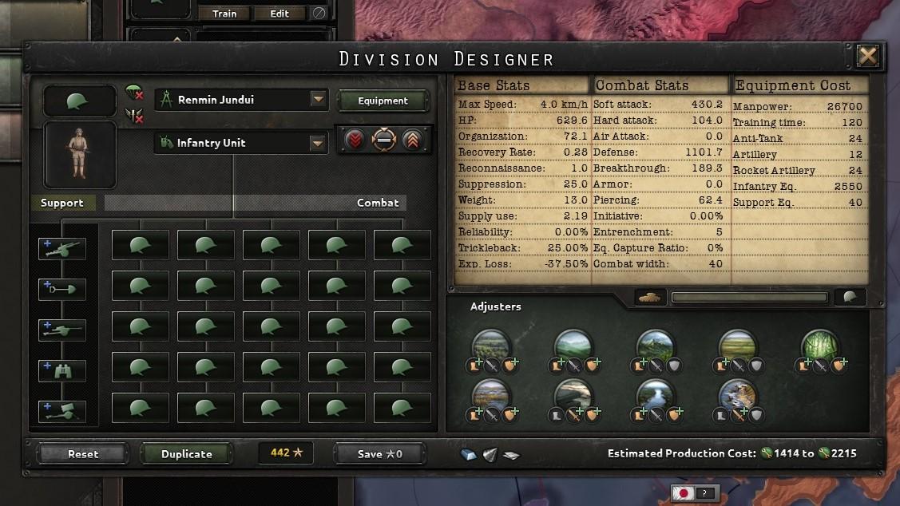The width and height of the screenshot is (900, 506).
Task: Add the engineer company support slot
Action: click(62, 287)
